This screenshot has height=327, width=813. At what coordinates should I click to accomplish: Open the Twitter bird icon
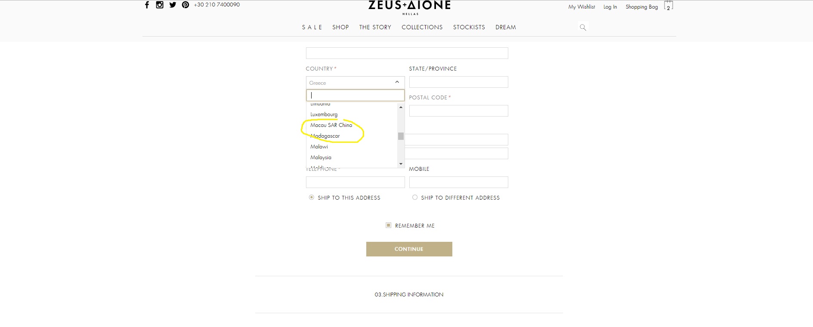tap(173, 5)
